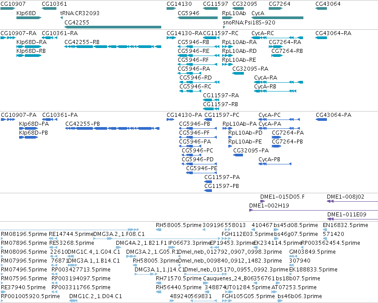Click transcript RpL10Ab-RD label
Image resolution: width=378 pixels, height=303 pixels.
click(239, 51)
